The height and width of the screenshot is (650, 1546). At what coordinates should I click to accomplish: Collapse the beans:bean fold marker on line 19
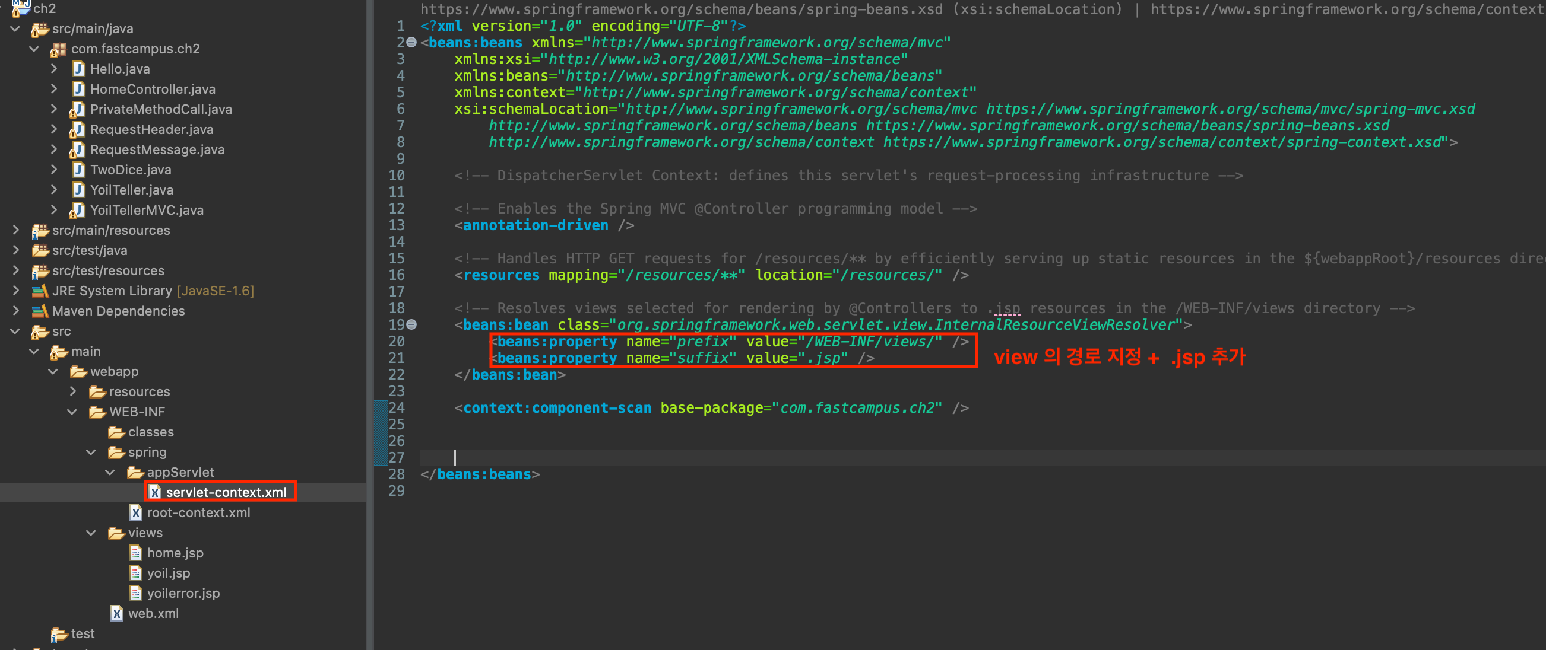(x=411, y=324)
